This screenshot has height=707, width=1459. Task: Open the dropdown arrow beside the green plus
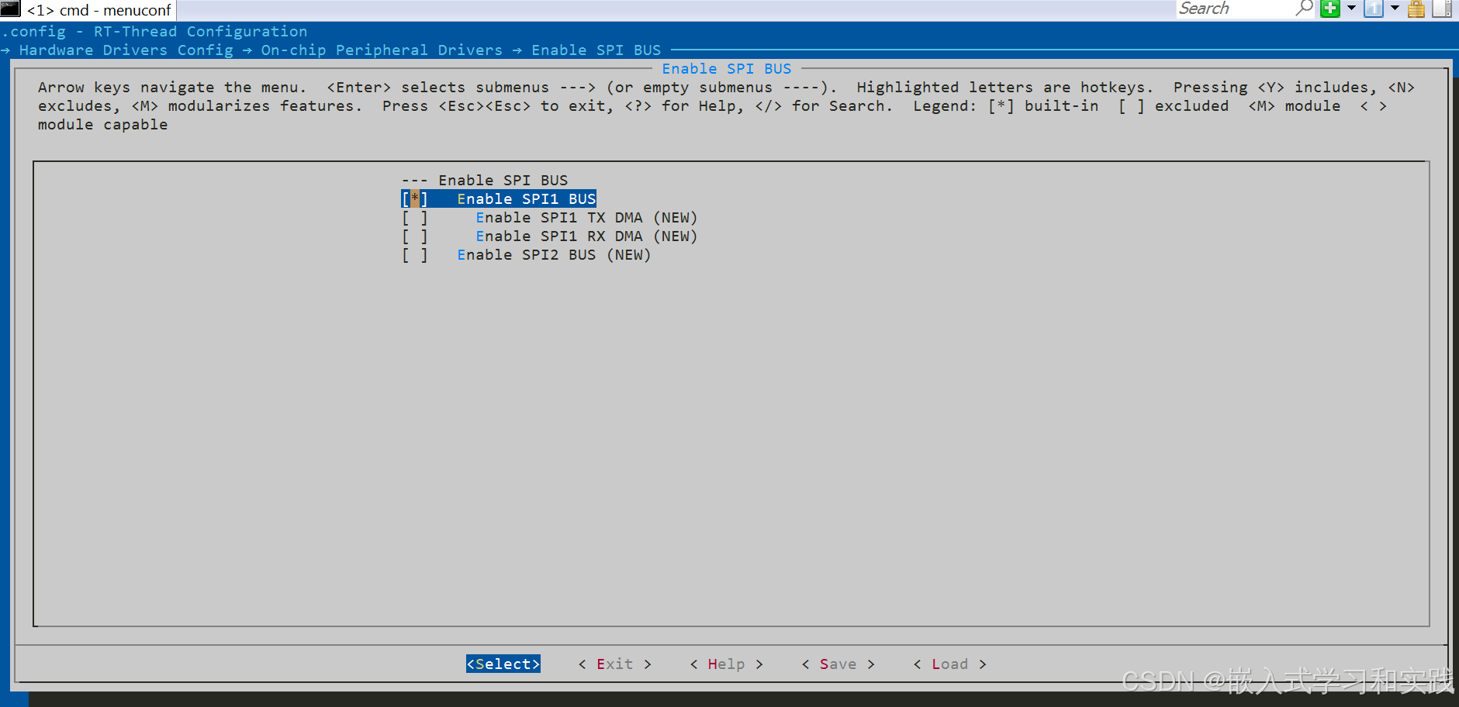[1351, 9]
